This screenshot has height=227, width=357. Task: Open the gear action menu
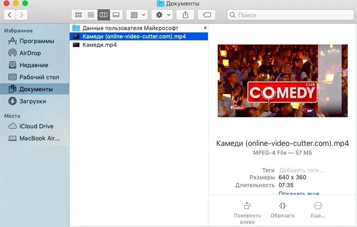(162, 15)
